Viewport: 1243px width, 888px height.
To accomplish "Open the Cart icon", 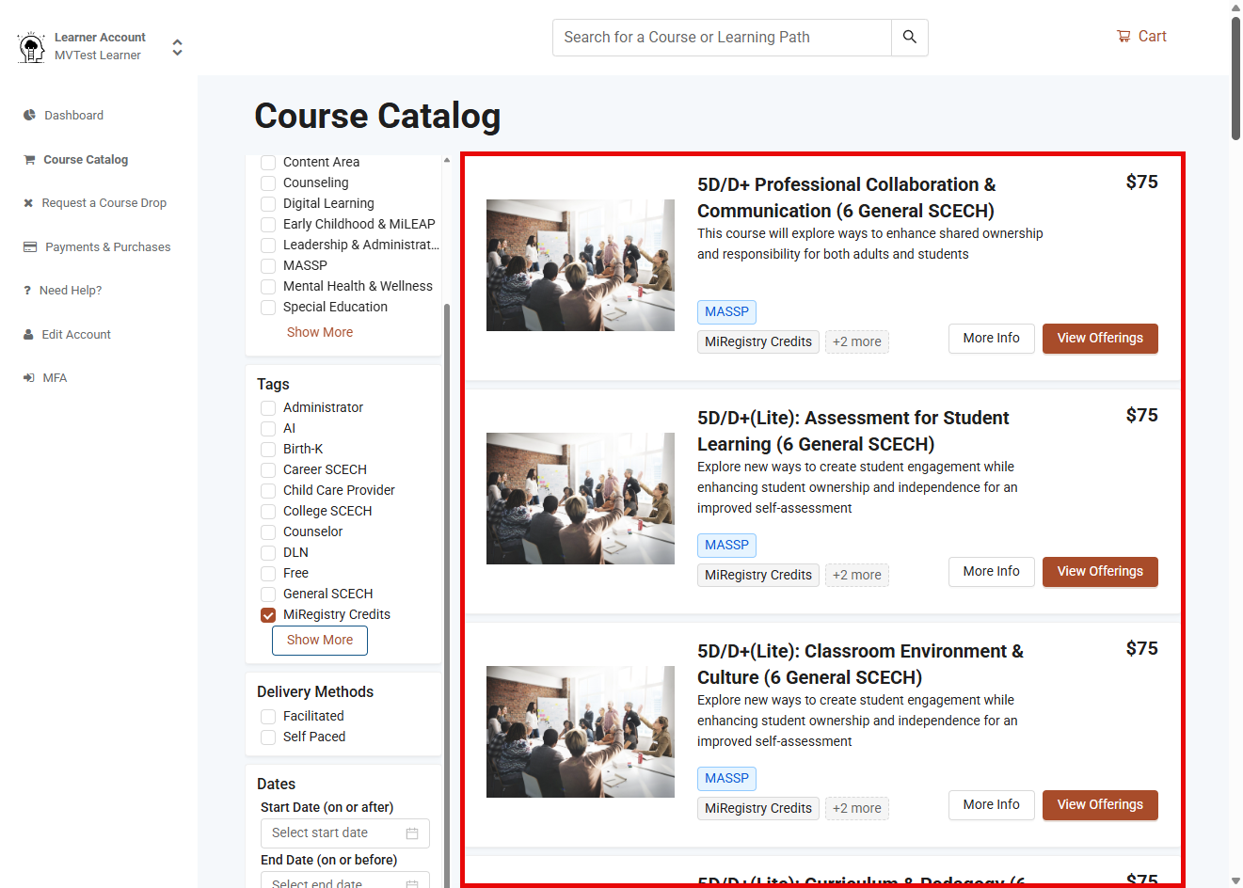I will (1123, 37).
